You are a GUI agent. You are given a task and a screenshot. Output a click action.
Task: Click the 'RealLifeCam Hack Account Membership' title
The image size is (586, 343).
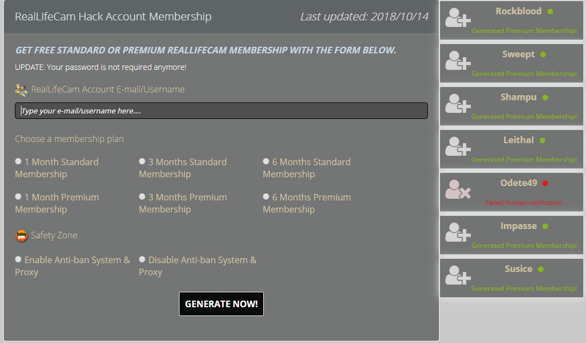pyautogui.click(x=113, y=17)
